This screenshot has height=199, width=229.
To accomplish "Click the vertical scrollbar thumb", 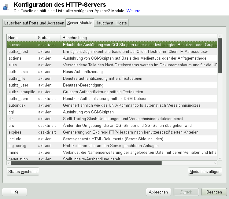I will (x=220, y=56).
